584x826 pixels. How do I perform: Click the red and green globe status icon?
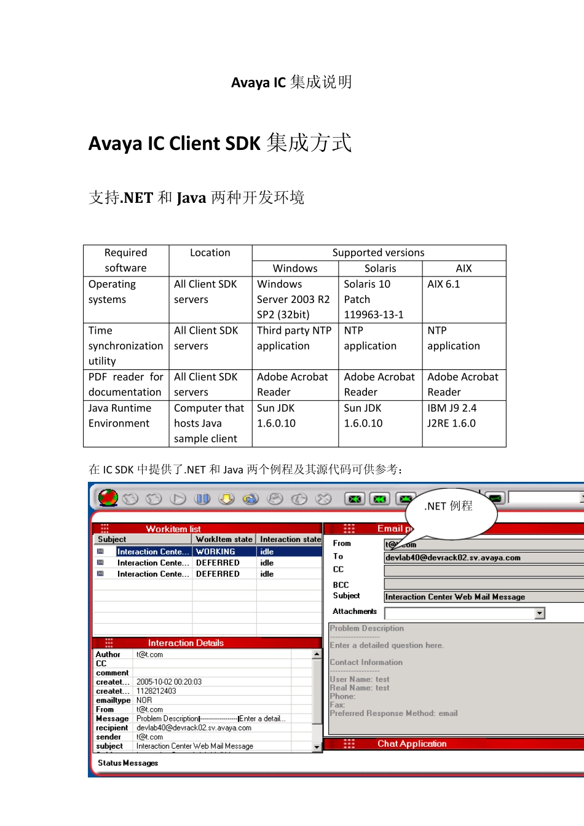108,498
